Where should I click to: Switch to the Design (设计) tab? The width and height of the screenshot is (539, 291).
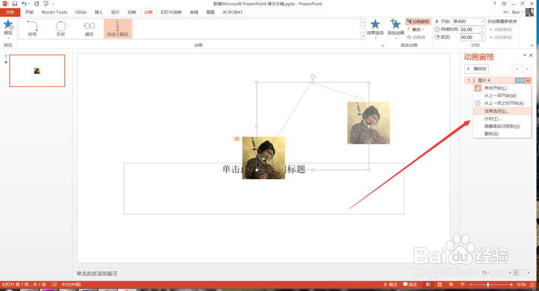coord(115,12)
